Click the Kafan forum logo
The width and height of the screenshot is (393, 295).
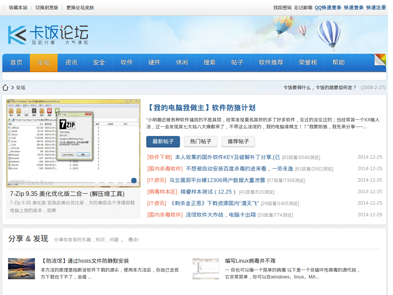[x=48, y=35]
